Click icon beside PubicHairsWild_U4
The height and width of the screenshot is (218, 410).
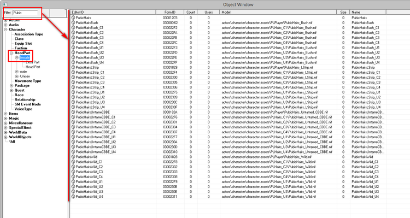click(73, 197)
